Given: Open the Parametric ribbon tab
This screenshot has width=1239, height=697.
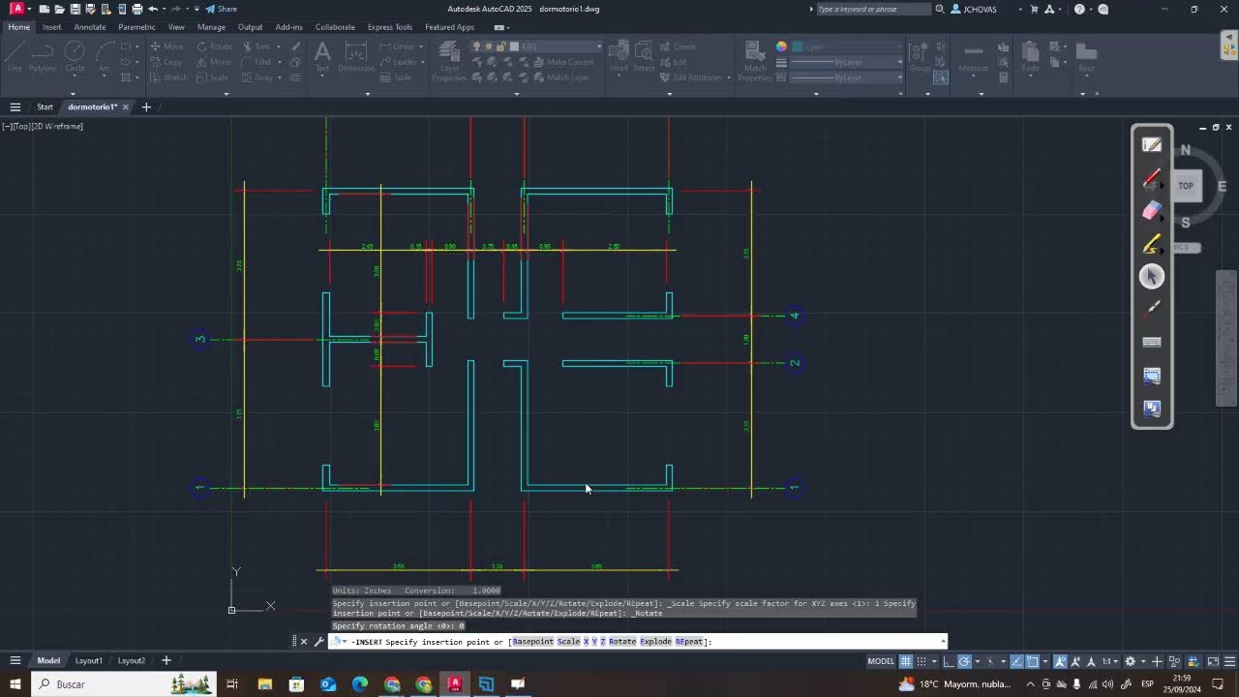Looking at the screenshot, I should point(136,27).
